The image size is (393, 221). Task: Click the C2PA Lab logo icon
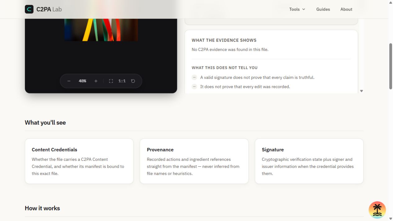coord(29,9)
